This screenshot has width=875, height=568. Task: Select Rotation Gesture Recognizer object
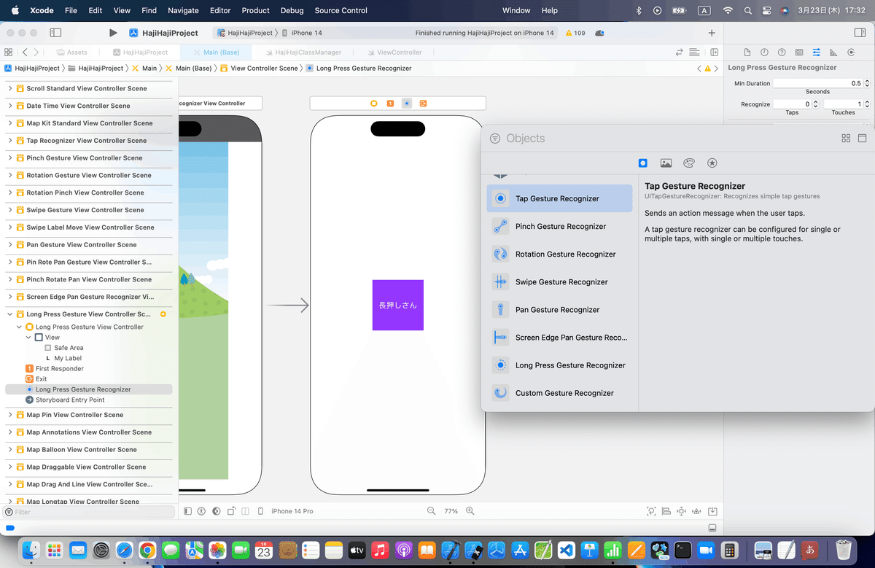pos(559,254)
